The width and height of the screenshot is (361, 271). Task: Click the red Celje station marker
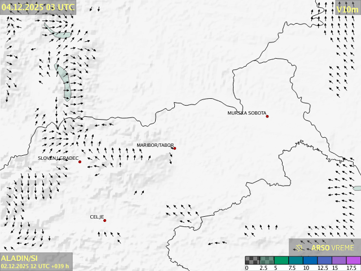104,220
